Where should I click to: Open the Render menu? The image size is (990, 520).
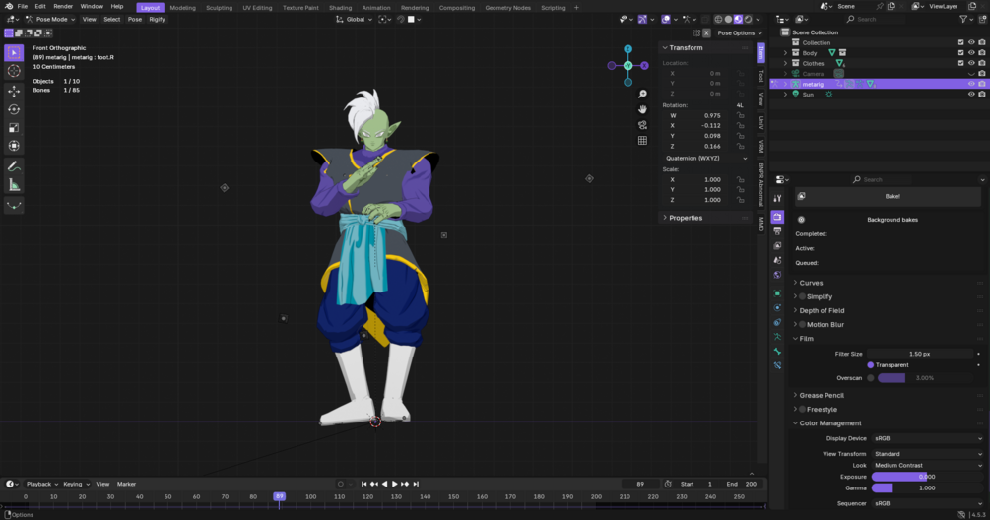(x=63, y=6)
